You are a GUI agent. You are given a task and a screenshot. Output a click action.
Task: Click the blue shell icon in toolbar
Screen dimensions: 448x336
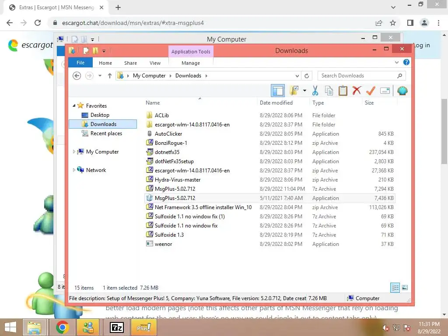click(x=402, y=91)
